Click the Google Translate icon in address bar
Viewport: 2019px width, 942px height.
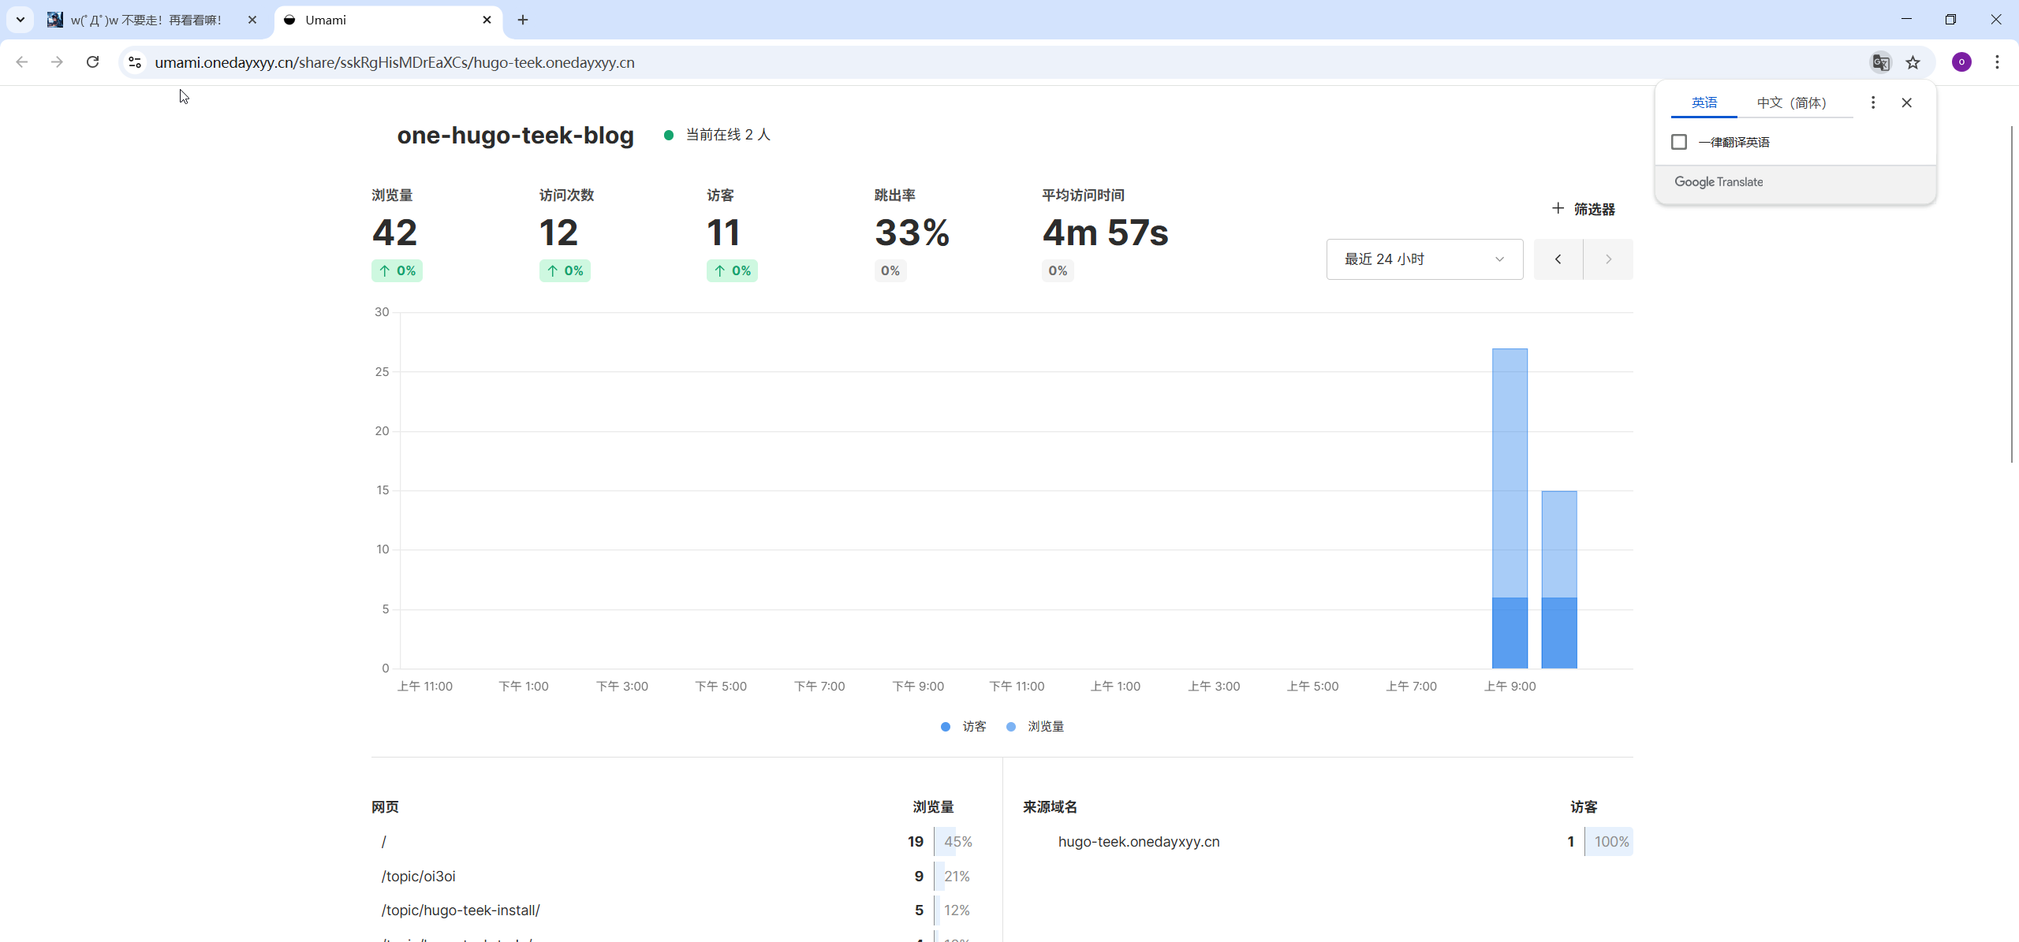point(1880,62)
